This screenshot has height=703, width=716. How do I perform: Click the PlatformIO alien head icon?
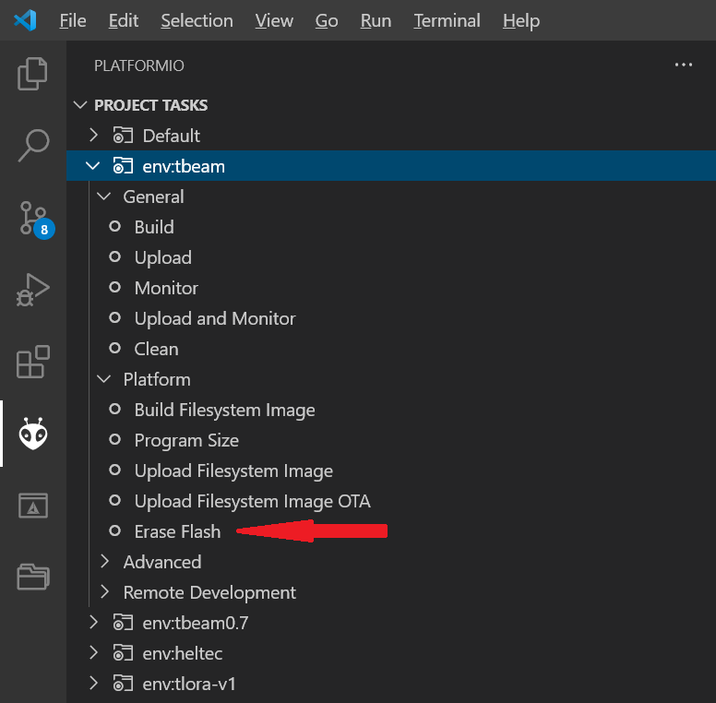[33, 433]
